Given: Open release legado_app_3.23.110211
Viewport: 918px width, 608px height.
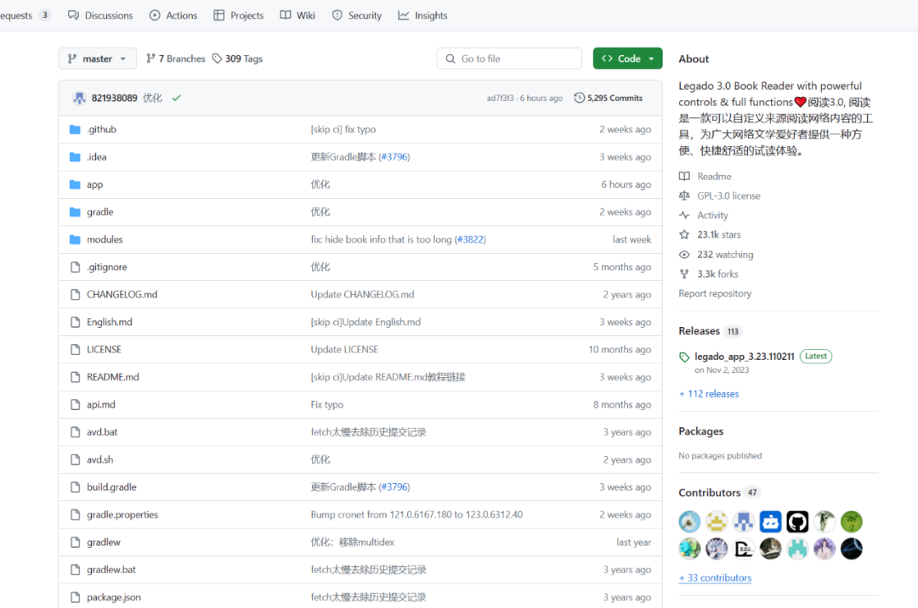Looking at the screenshot, I should [744, 356].
